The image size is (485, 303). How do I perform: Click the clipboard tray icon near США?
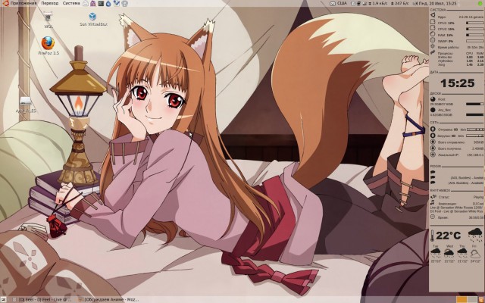point(353,4)
